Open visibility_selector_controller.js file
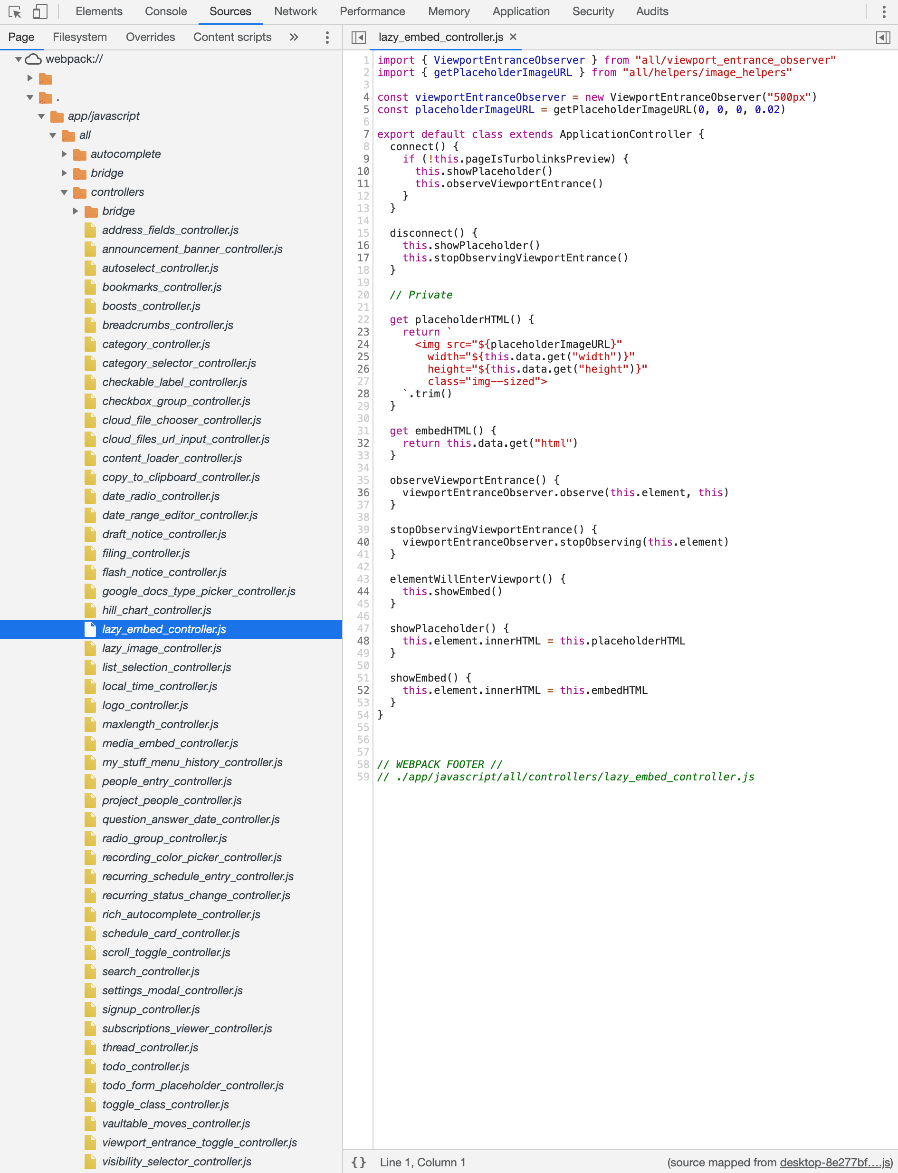 point(176,1161)
